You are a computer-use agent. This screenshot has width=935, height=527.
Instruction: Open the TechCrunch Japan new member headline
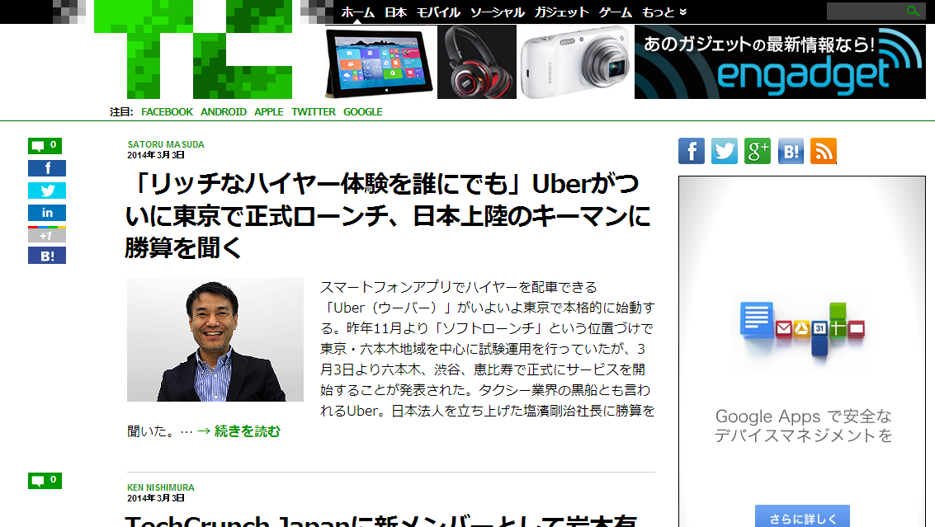click(x=381, y=520)
